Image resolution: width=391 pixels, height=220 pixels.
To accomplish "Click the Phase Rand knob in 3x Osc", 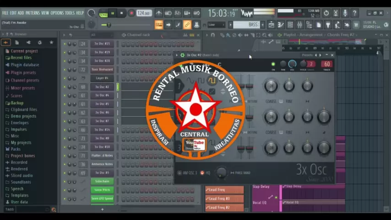I will (221, 172).
